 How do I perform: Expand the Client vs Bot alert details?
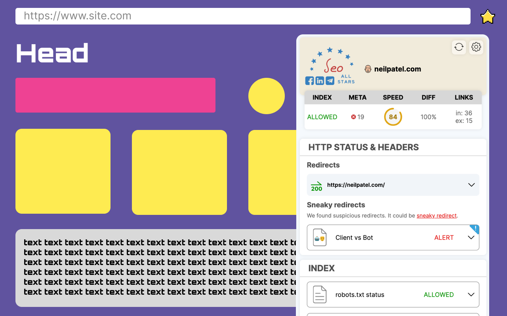click(x=471, y=237)
